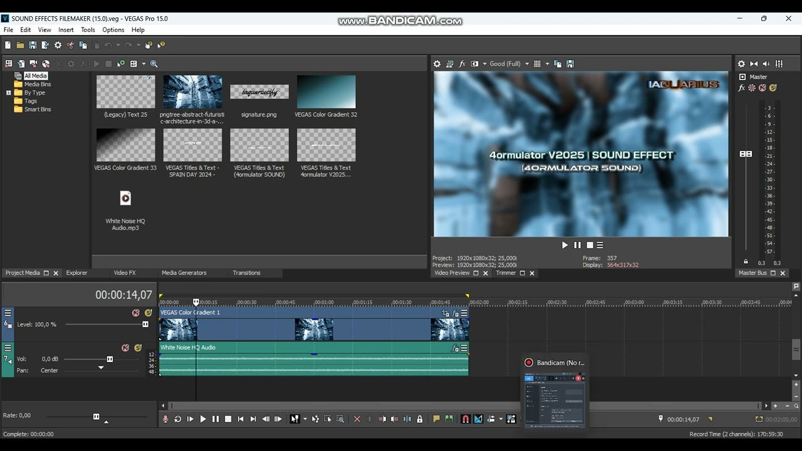Open Event FX on VEGAS Color Gradient 1 event
The width and height of the screenshot is (802, 451).
[456, 313]
